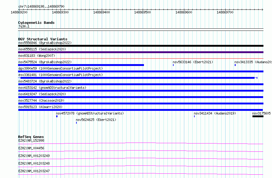Click variant label nsv3175605
272x178 pixels.
tap(261, 113)
